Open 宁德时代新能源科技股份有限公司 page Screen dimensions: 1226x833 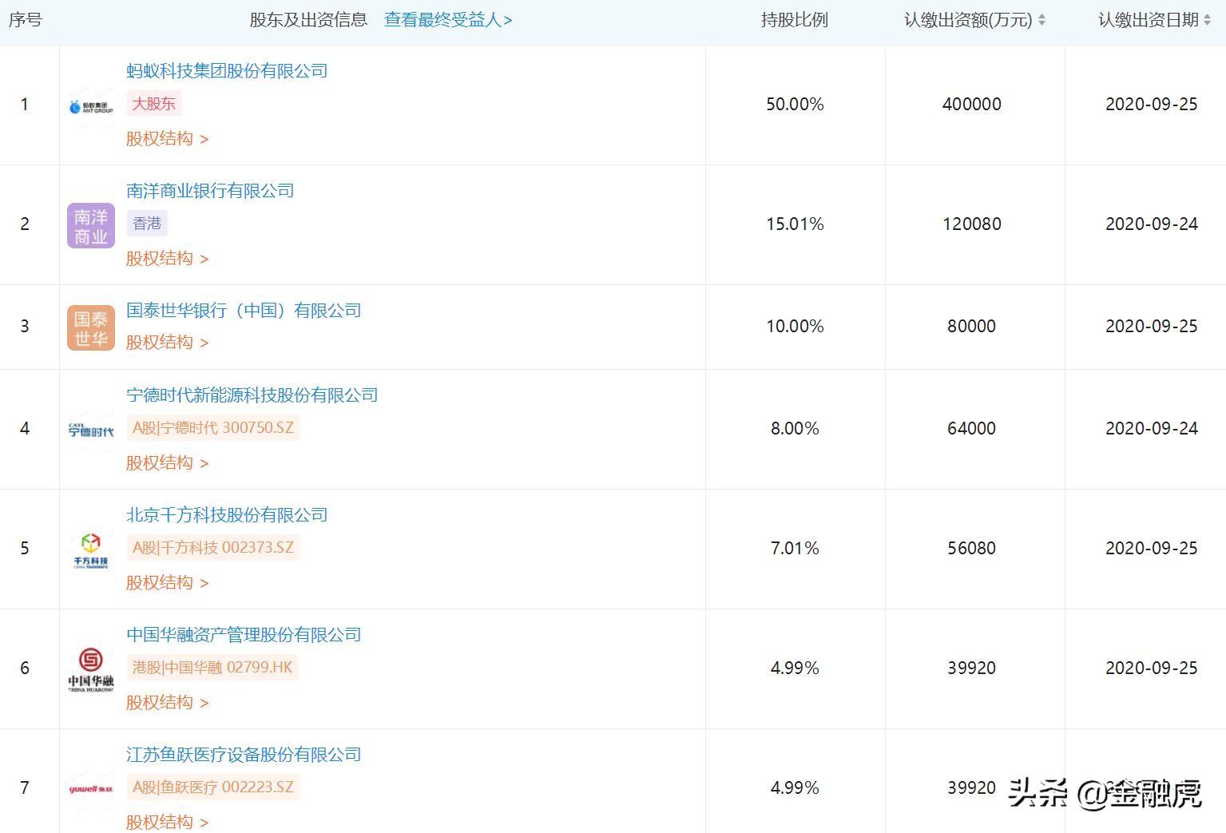pos(252,395)
